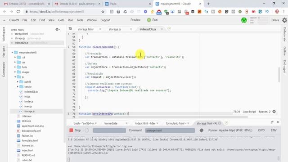The width and height of the screenshot is (288, 162).
Task: Open the Open Files panel gear settings
Action: [58, 29]
